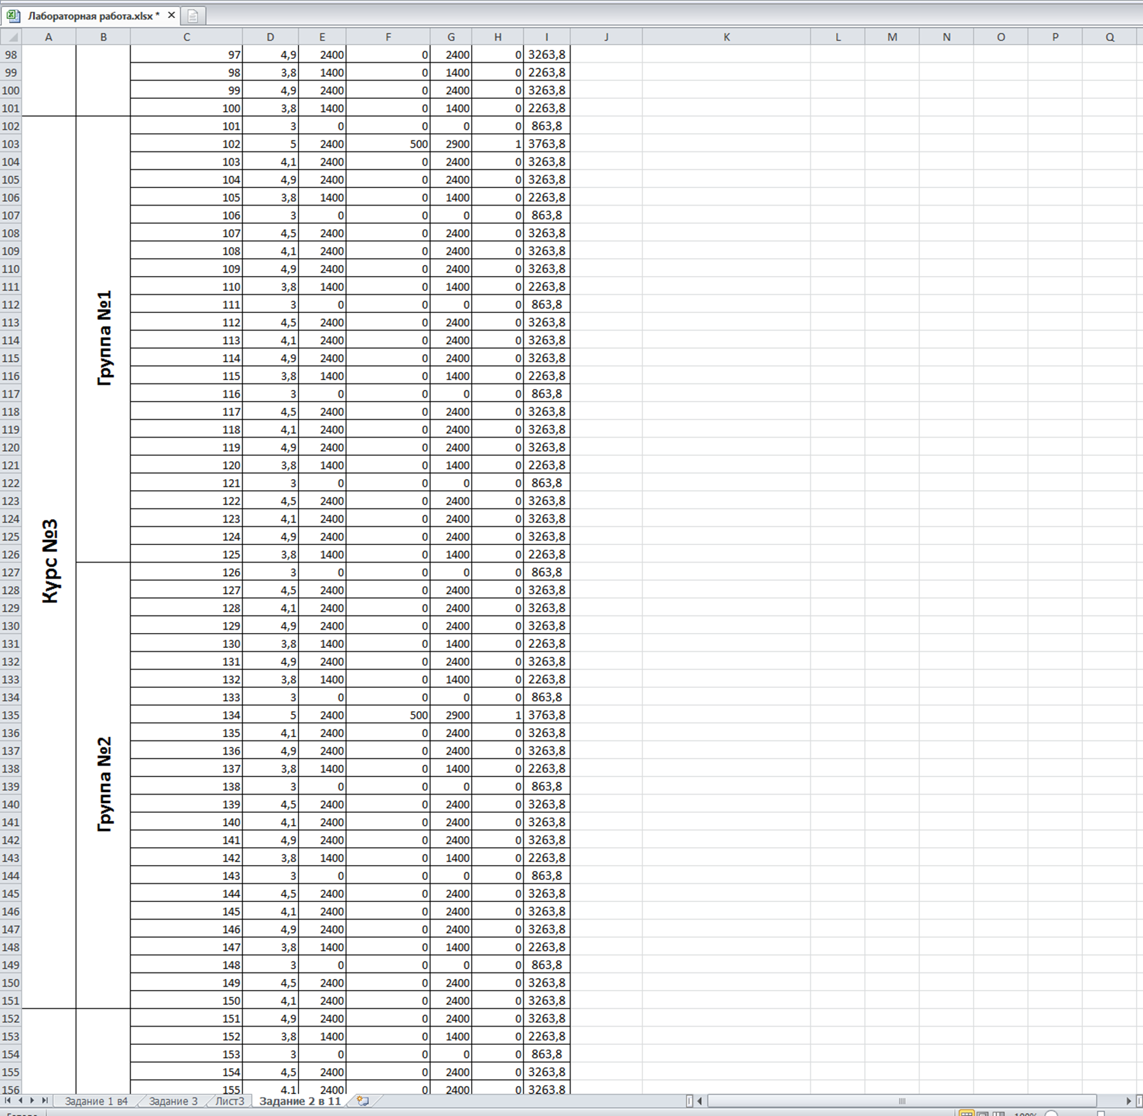1143x1116 pixels.
Task: Click the 1400 value in column E of row 99
Action: [322, 72]
